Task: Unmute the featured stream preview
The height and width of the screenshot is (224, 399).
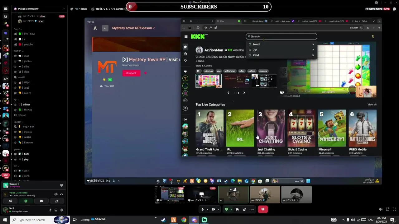Action: pyautogui.click(x=282, y=93)
